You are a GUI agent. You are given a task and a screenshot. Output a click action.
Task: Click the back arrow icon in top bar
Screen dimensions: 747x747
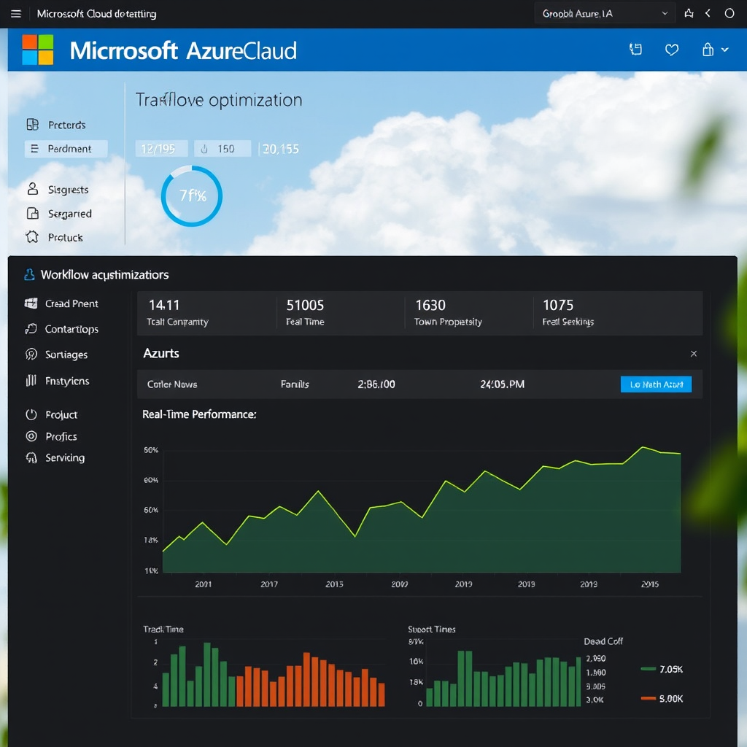coord(708,13)
